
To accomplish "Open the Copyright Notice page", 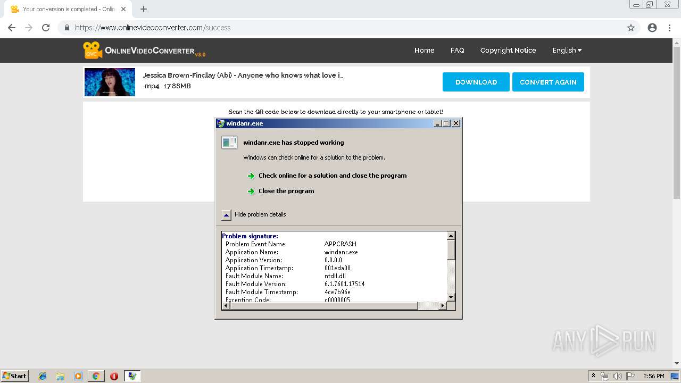I will [x=508, y=50].
